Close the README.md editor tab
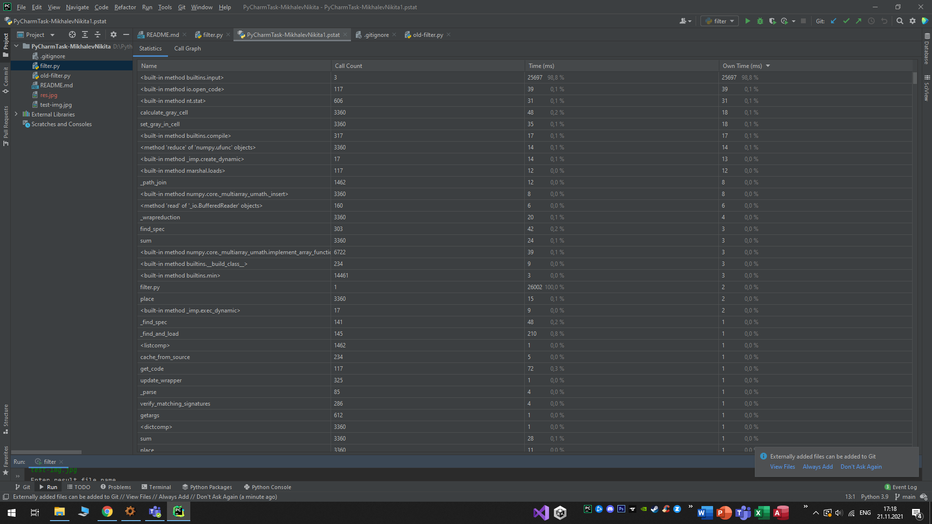Screen dimensions: 932x524 click(184, 34)
